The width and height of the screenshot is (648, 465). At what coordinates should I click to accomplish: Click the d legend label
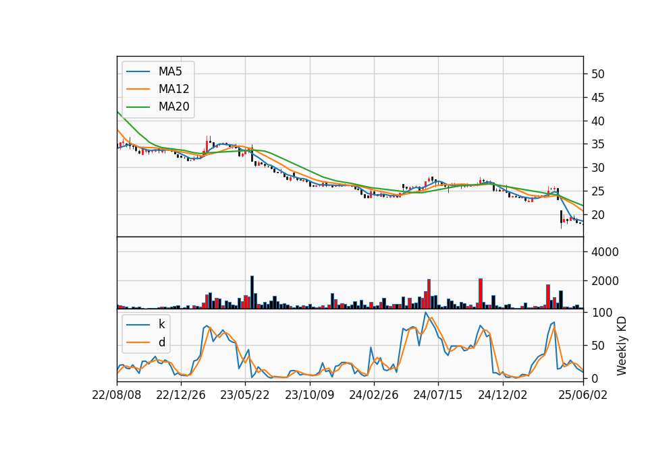tap(161, 342)
